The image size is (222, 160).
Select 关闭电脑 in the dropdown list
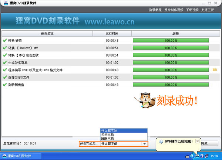pyautogui.click(x=124, y=135)
